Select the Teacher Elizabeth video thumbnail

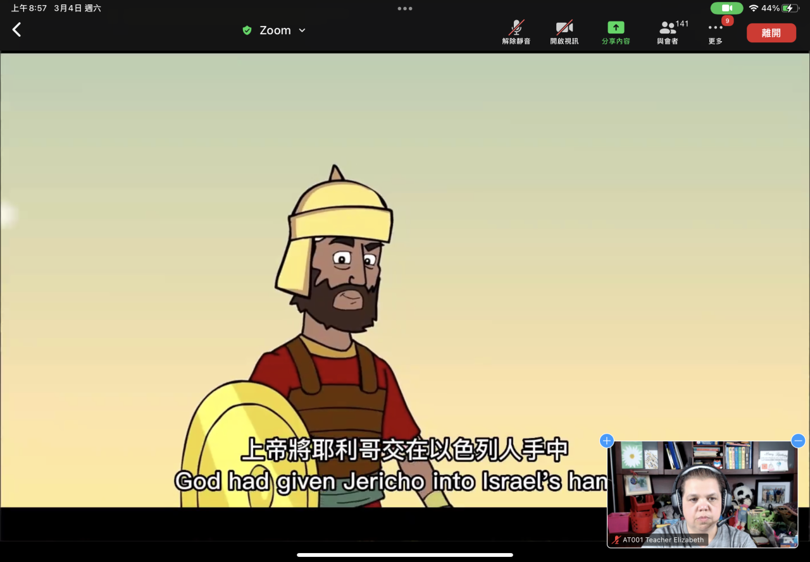[x=702, y=494]
